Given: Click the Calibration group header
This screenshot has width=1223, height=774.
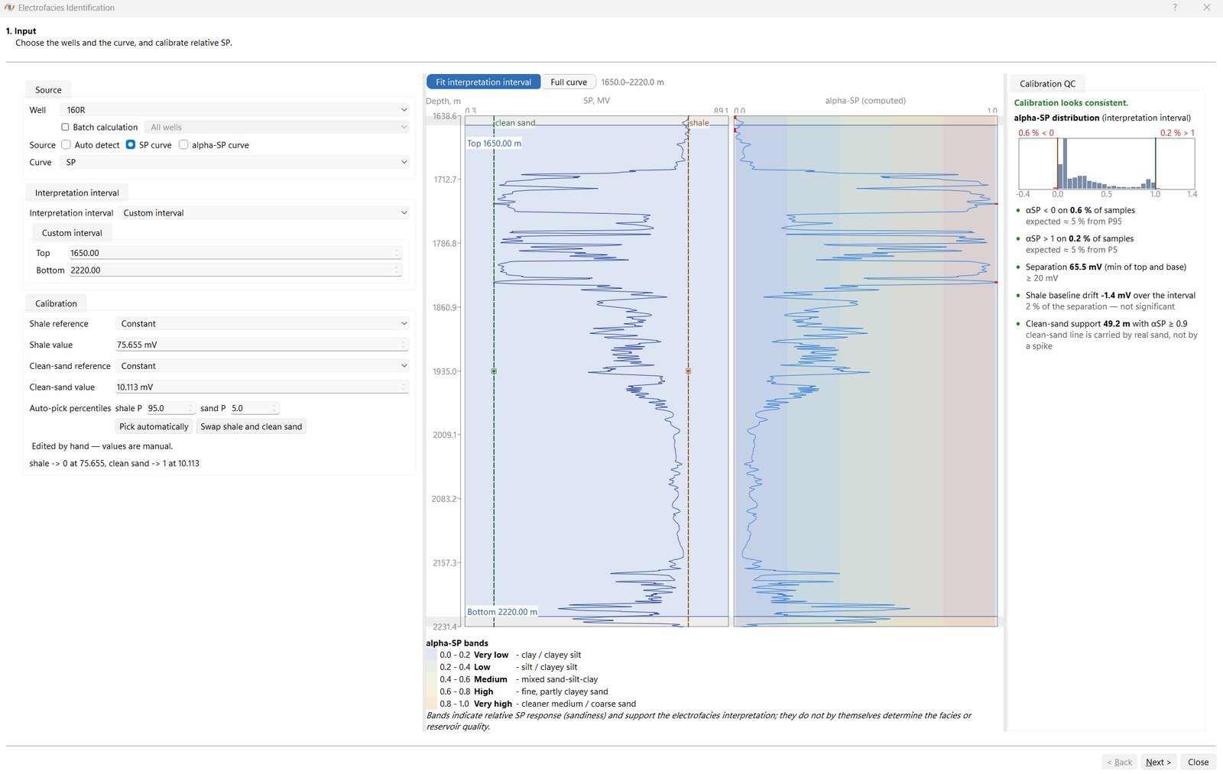Looking at the screenshot, I should click(56, 304).
